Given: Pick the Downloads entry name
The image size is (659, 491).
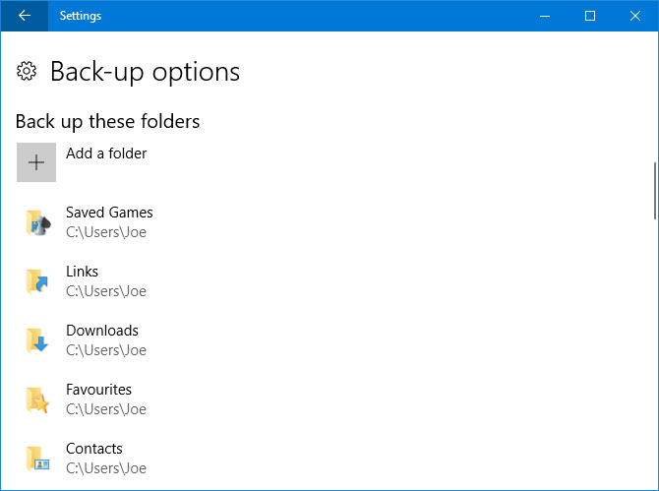Looking at the screenshot, I should click(102, 331).
